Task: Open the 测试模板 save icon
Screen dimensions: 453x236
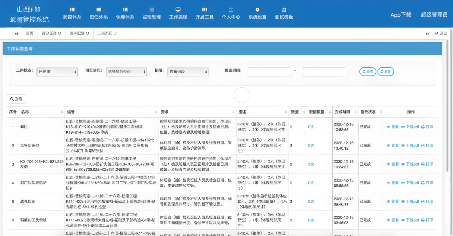Action: coord(284,10)
